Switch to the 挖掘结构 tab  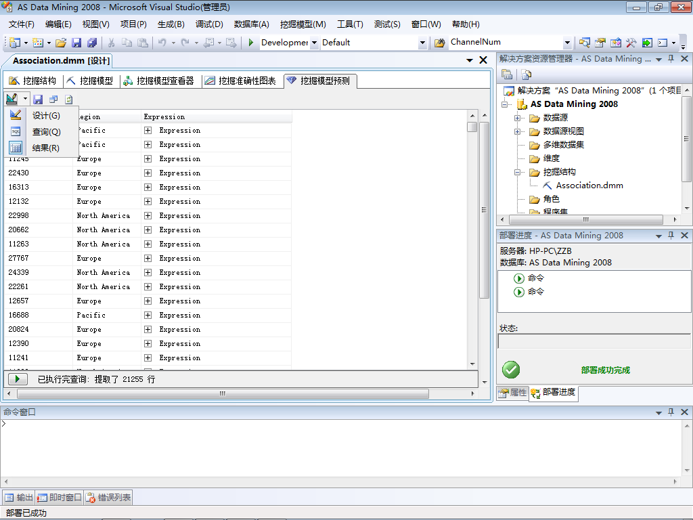(33, 81)
